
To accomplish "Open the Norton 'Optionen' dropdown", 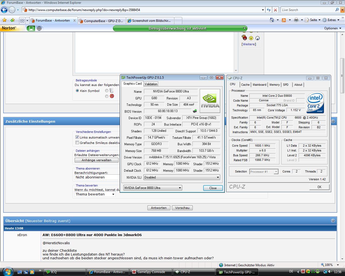I will (333, 28).
